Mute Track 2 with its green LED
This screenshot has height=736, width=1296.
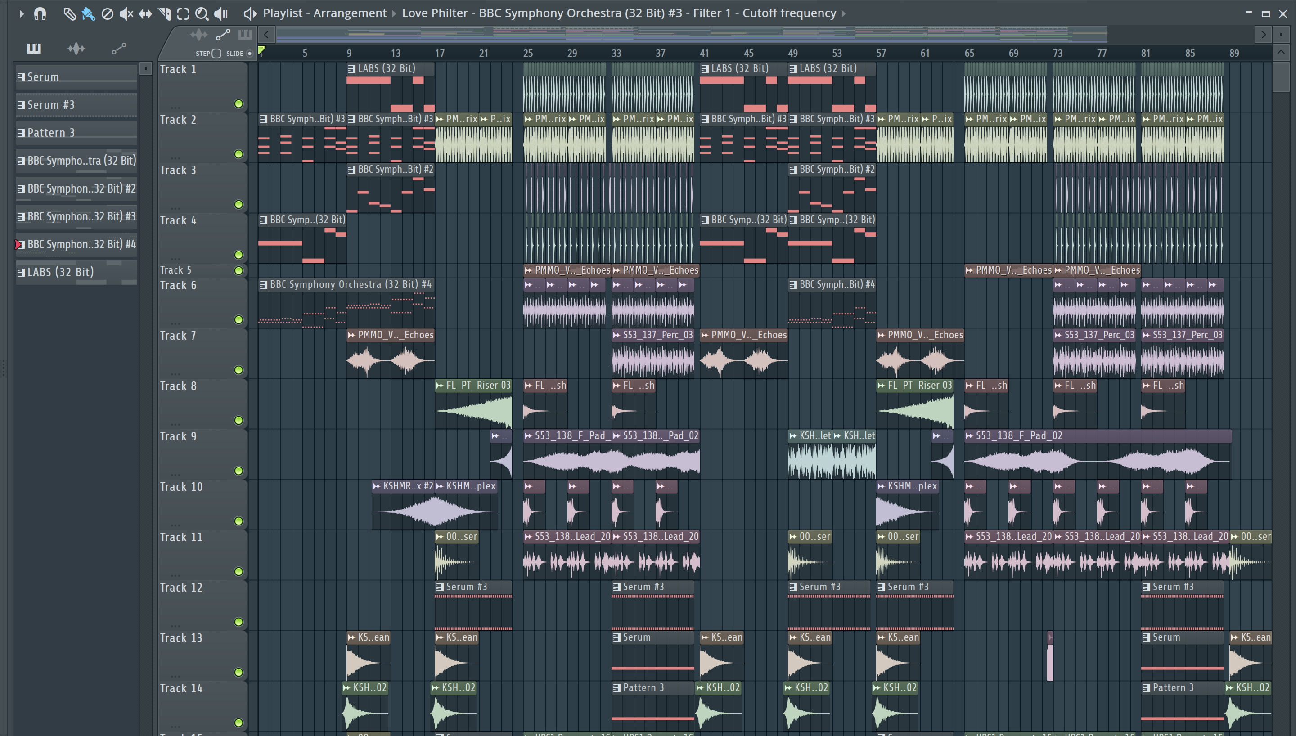point(238,154)
